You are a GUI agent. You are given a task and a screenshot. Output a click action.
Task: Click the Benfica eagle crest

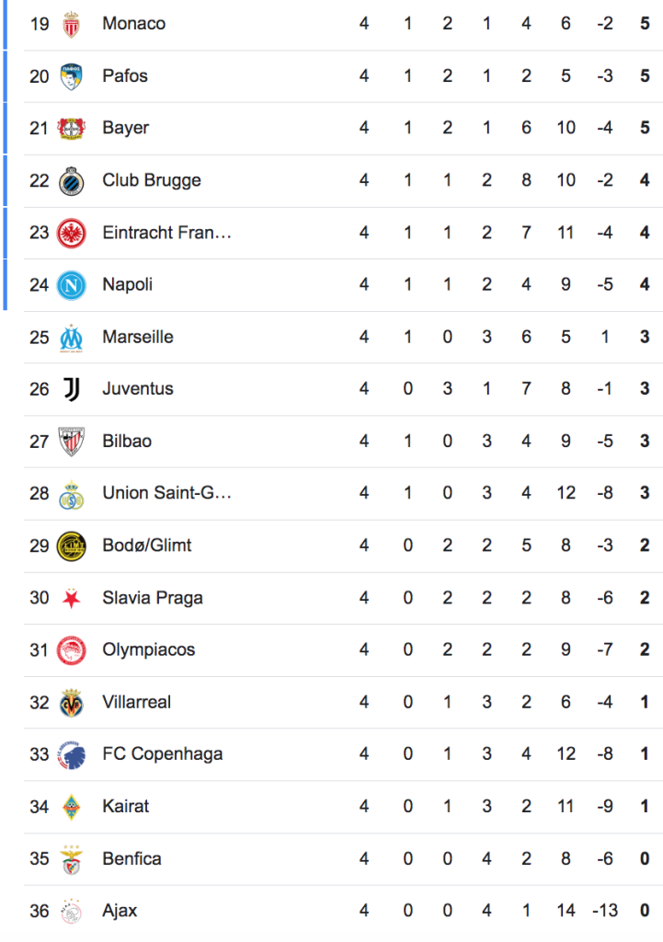[x=71, y=859]
